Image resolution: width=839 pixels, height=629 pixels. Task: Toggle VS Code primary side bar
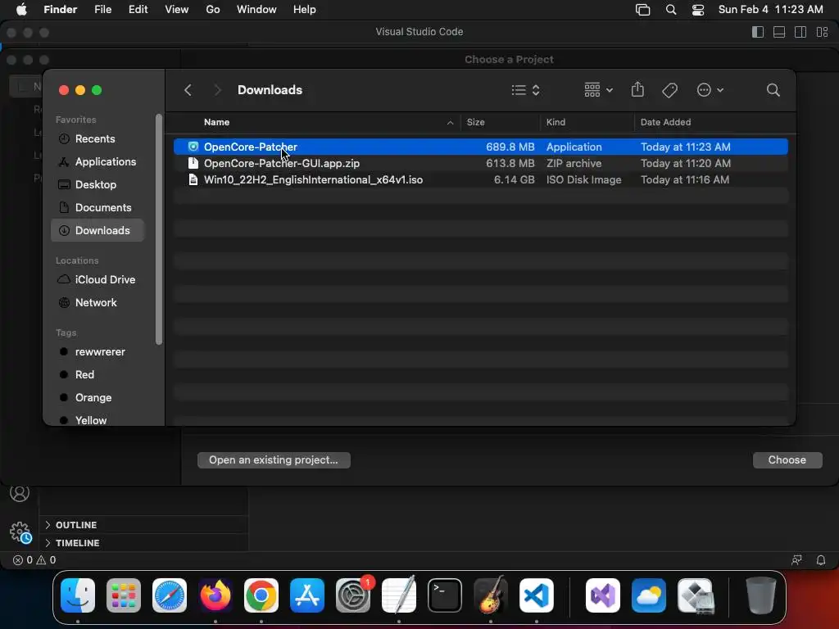(758, 32)
